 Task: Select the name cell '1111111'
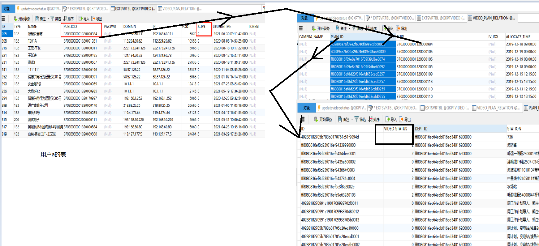pos(34,70)
